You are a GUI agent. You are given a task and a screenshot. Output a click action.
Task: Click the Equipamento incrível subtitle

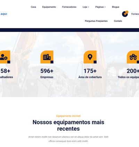coord(68,116)
